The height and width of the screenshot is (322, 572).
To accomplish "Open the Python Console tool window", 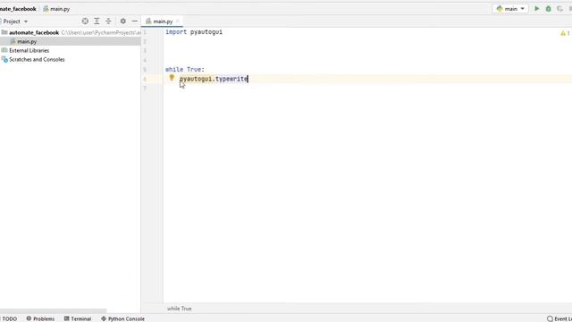I will click(122, 318).
